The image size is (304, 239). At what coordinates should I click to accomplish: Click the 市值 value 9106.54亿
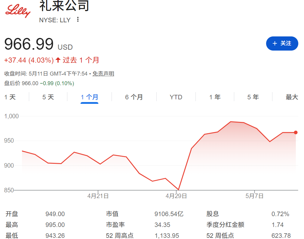(x=169, y=214)
